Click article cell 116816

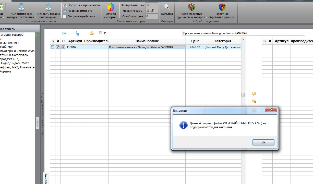click(x=75, y=47)
